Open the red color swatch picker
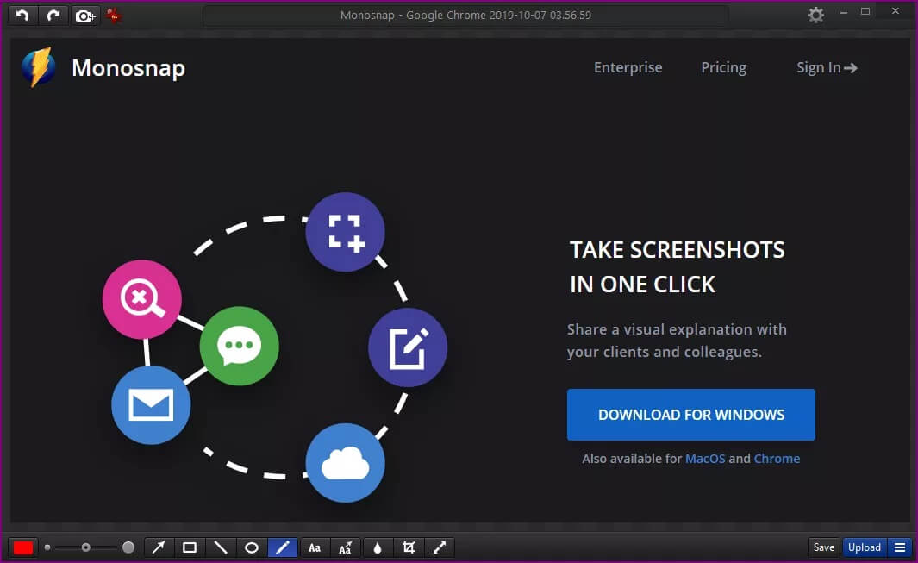 coord(23,547)
